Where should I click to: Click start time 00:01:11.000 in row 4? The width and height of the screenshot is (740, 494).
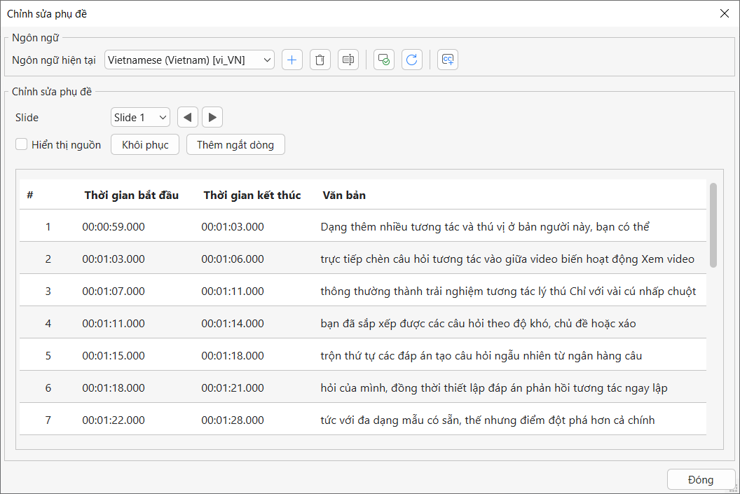pos(114,324)
